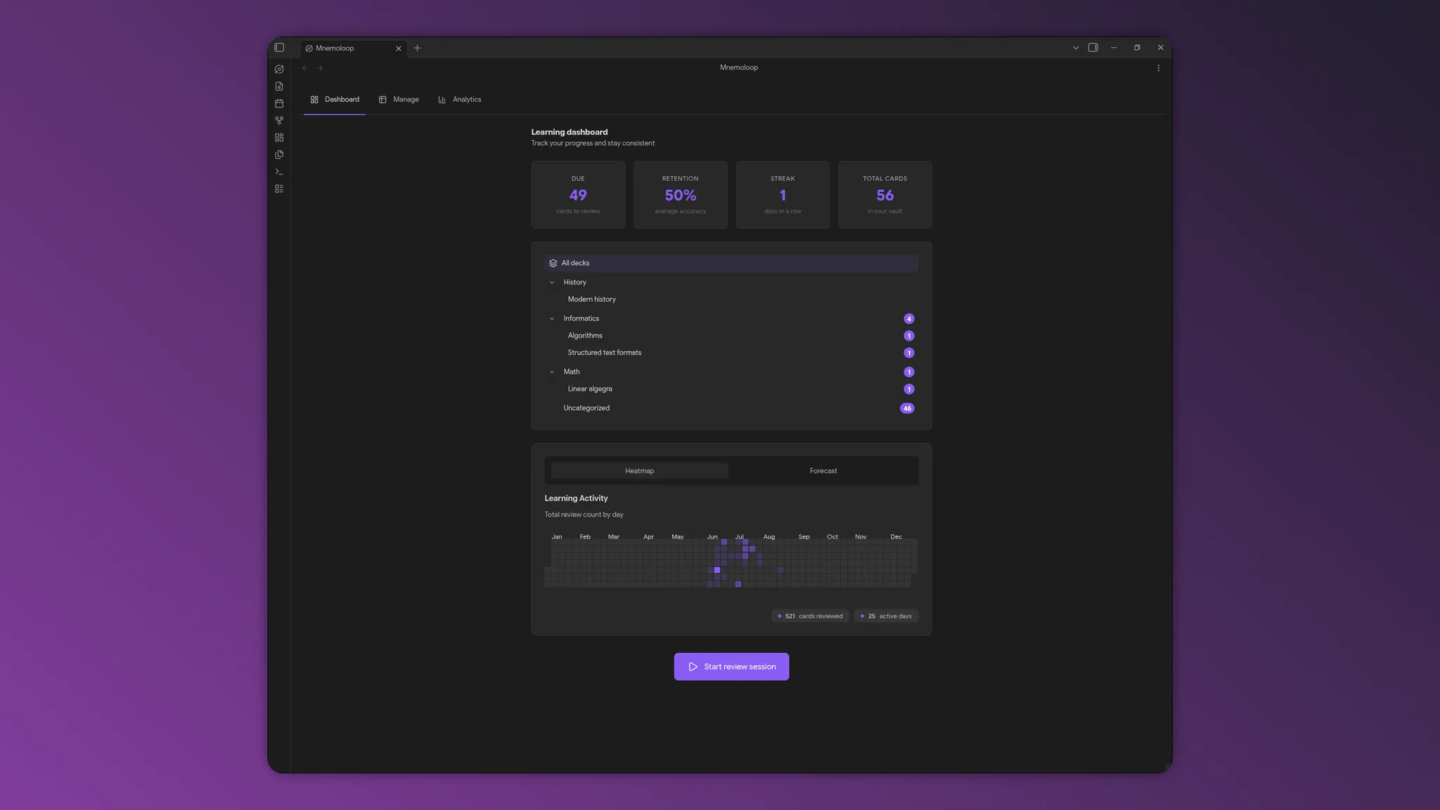
Task: Toggle the right sidebar panel icon
Action: coord(1093,48)
